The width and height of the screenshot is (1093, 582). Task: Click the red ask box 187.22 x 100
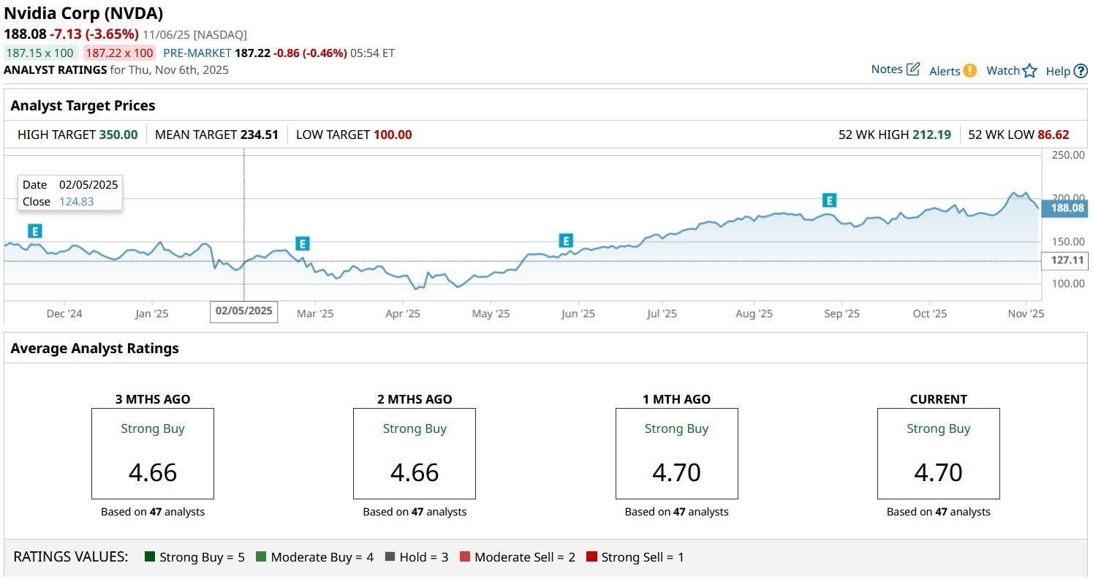tap(119, 53)
